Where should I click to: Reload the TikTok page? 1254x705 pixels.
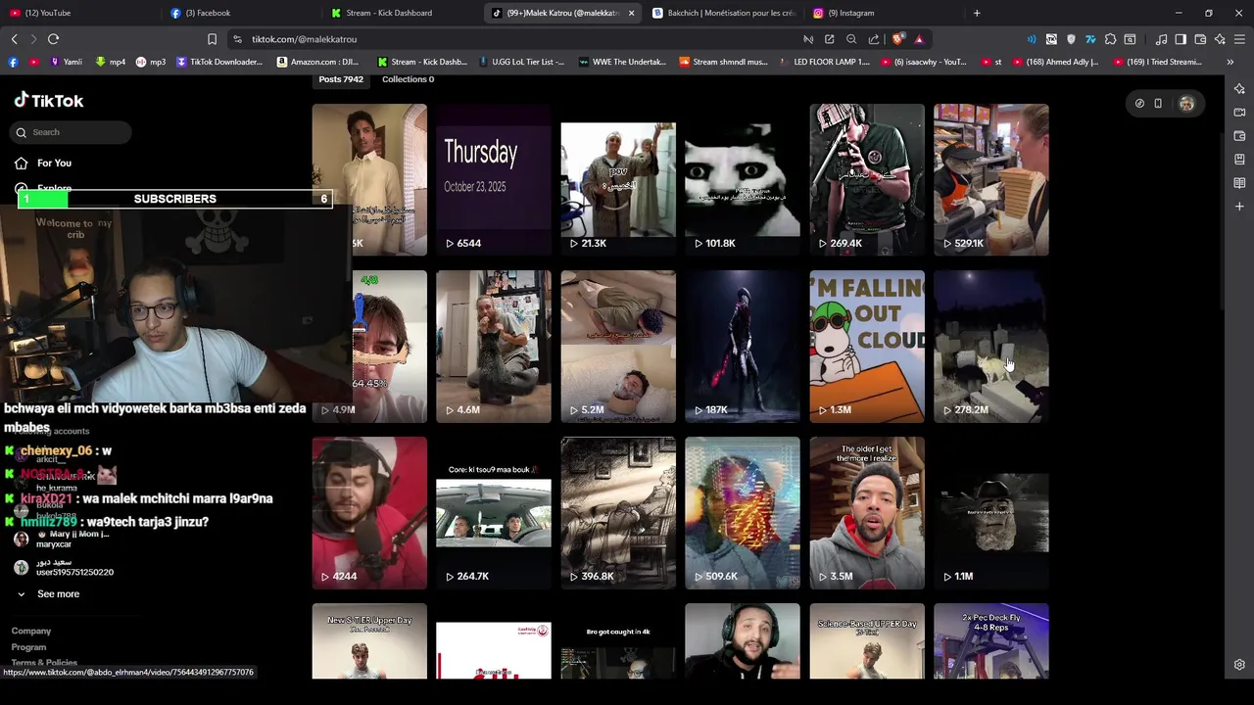coord(53,39)
